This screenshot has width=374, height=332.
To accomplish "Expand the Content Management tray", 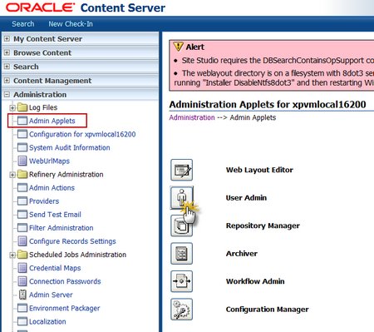I will pyautogui.click(x=7, y=81).
